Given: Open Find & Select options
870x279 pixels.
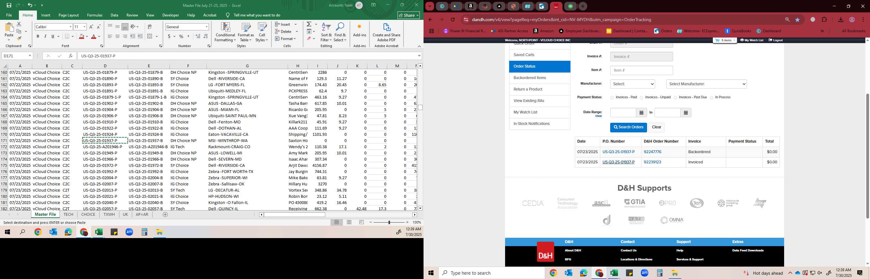Looking at the screenshot, I should pos(340,32).
